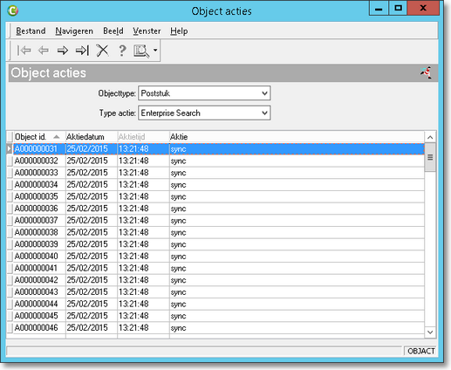Image resolution: width=451 pixels, height=370 pixels.
Task: Click the search magnifier toolbar icon
Action: click(141, 51)
